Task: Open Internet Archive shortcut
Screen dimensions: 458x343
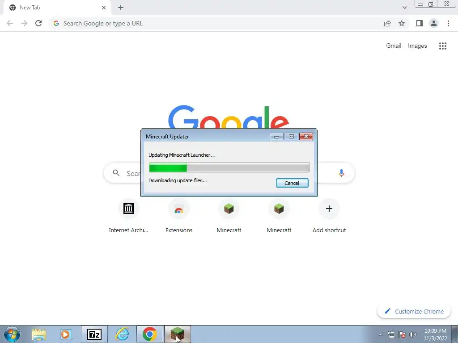Action: [128, 217]
